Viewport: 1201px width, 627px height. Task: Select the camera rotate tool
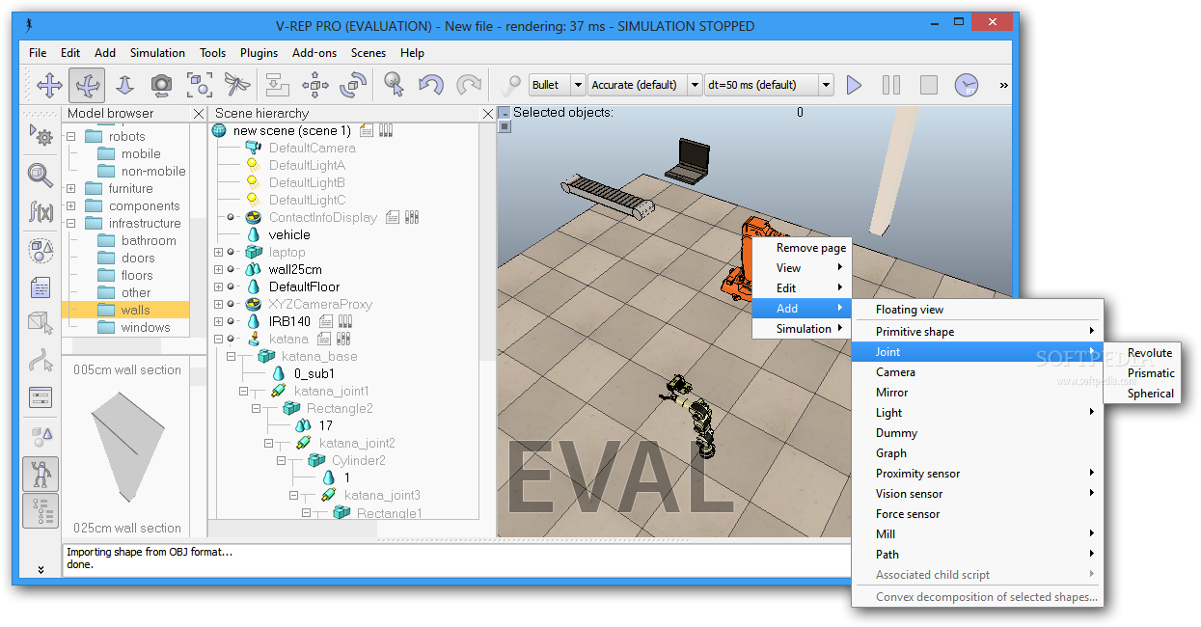click(x=87, y=85)
